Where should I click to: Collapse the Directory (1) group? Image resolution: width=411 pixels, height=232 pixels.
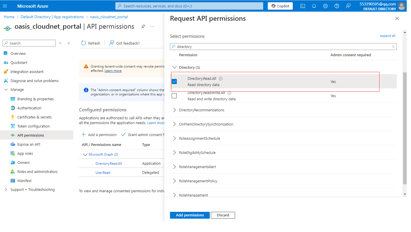[x=175, y=67]
